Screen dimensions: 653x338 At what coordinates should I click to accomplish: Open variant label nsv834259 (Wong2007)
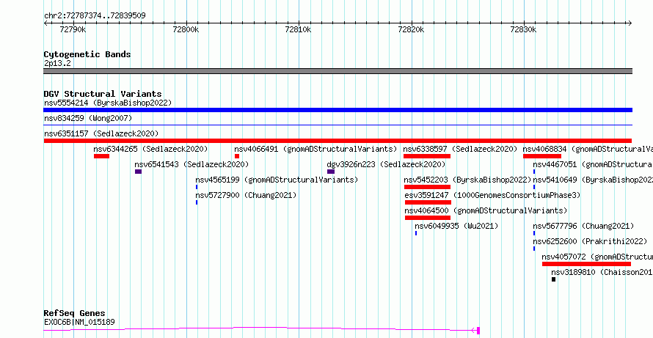point(88,119)
